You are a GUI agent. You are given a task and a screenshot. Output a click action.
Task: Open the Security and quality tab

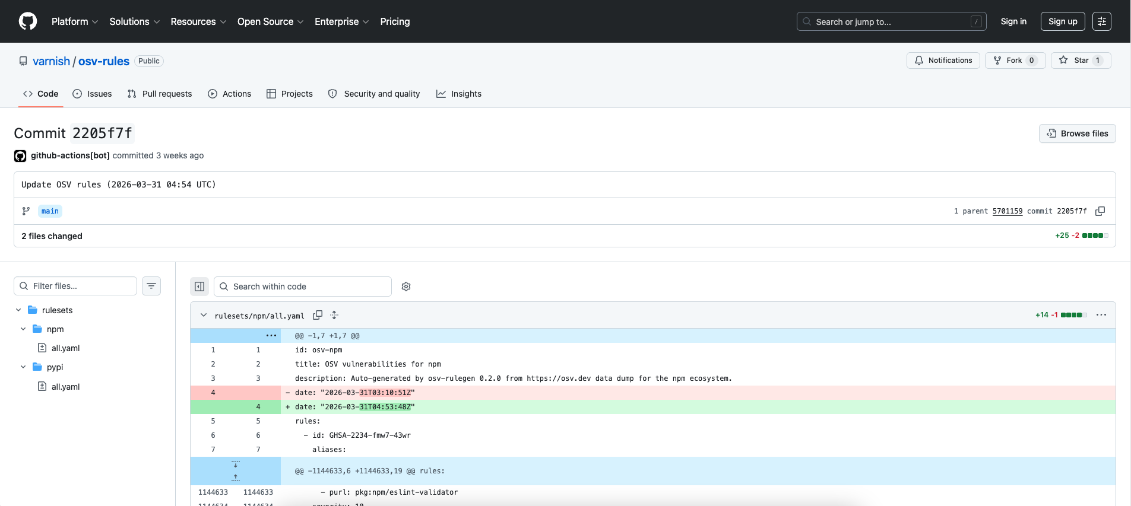click(374, 94)
